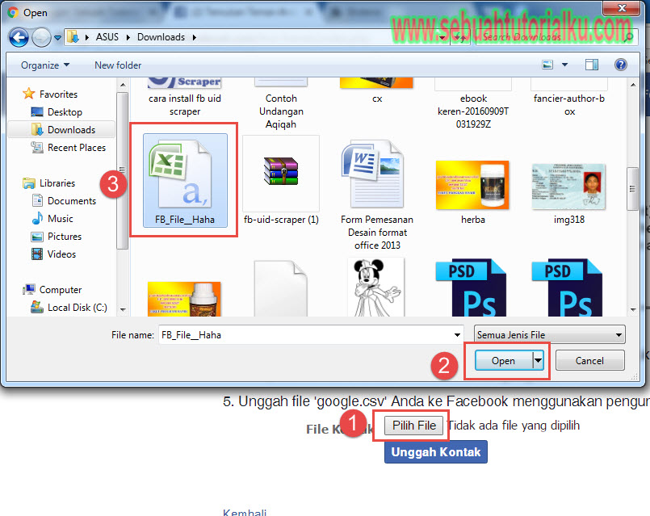650x516 pixels.
Task: Click file list scroll down arrow
Action: tap(633, 309)
